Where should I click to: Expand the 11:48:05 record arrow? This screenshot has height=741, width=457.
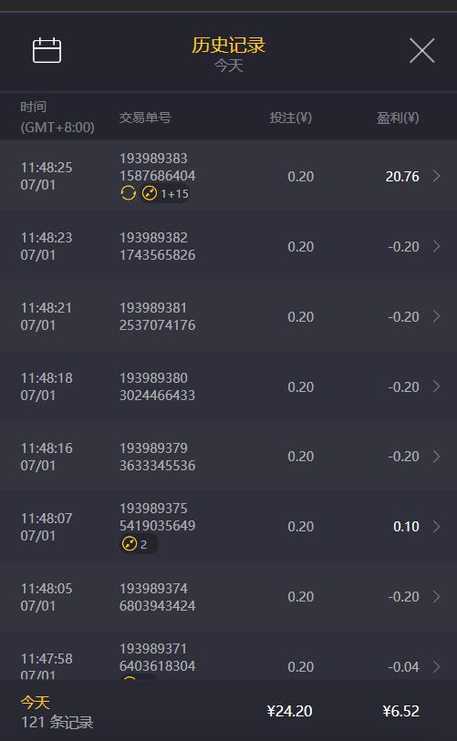point(437,597)
